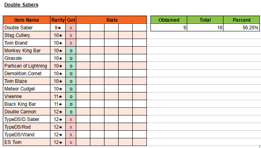Click the TypeDS/Rod item cell

pos(27,127)
